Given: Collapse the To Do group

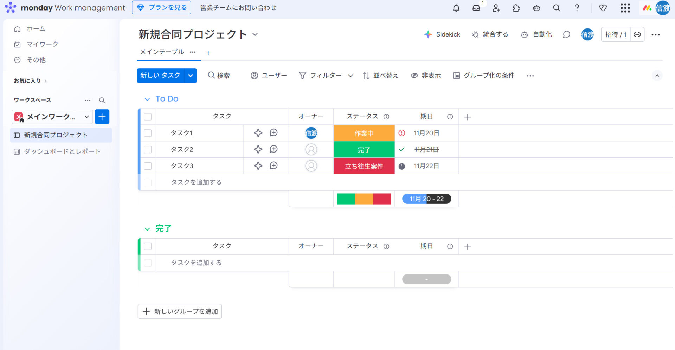Looking at the screenshot, I should click(147, 99).
